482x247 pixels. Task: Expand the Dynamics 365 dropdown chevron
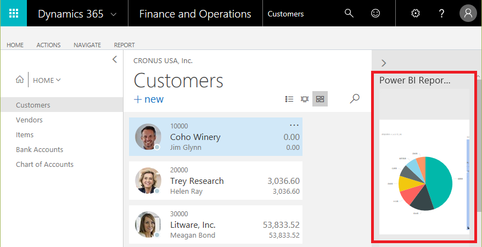point(114,14)
